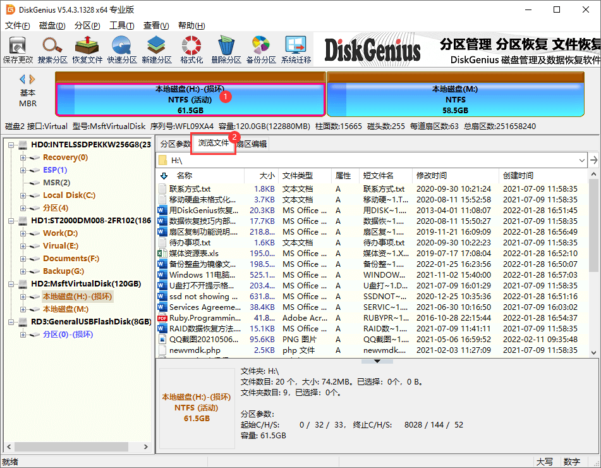Open the 帮助(H) menu

tap(191, 26)
